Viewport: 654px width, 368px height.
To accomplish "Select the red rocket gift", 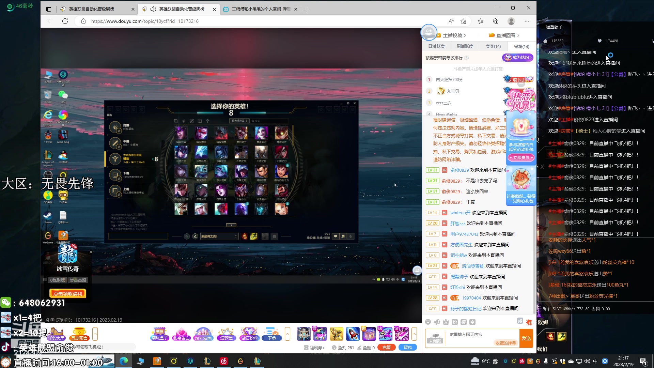I will pos(353,334).
